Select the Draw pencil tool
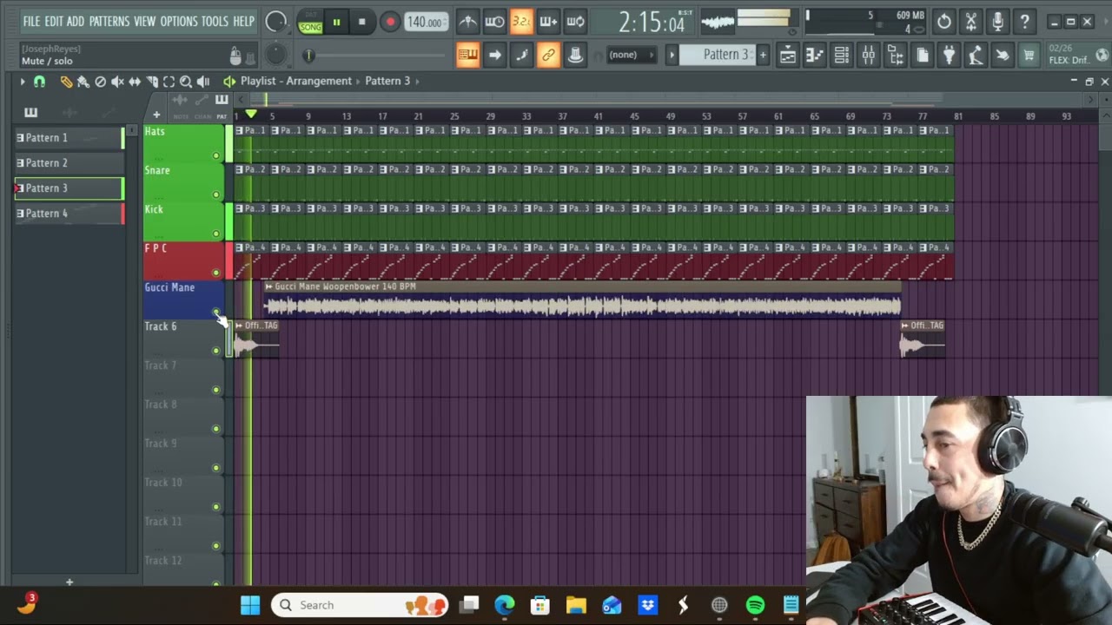This screenshot has height=625, width=1112. click(66, 82)
